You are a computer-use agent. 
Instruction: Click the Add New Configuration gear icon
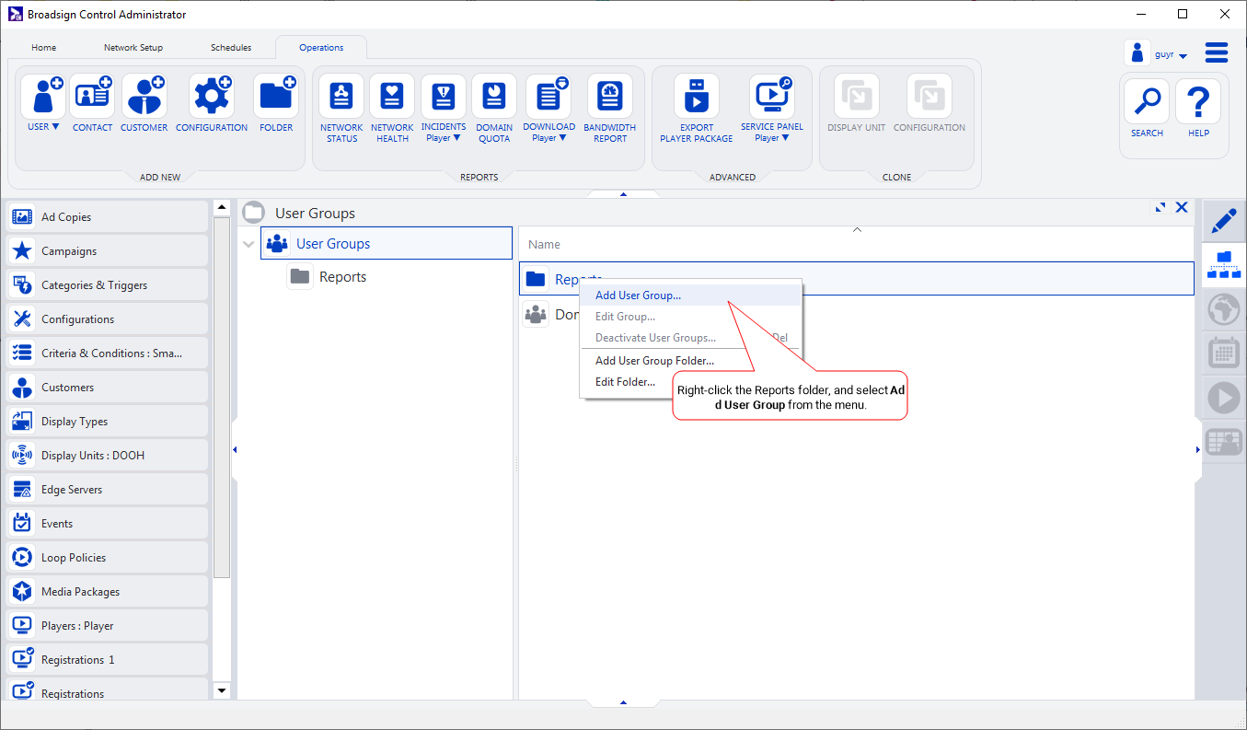[x=212, y=97]
